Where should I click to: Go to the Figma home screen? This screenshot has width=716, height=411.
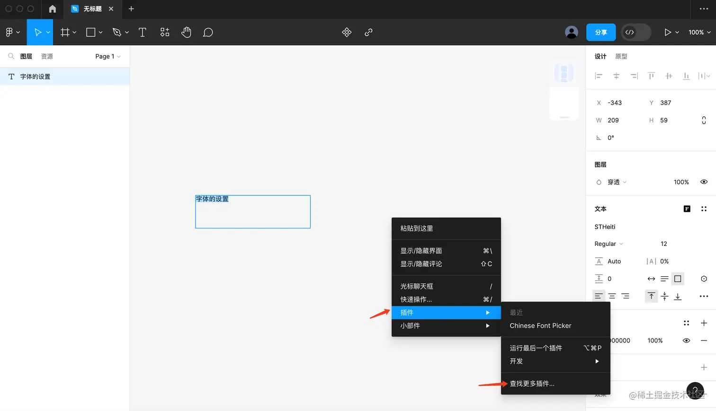pyautogui.click(x=53, y=9)
